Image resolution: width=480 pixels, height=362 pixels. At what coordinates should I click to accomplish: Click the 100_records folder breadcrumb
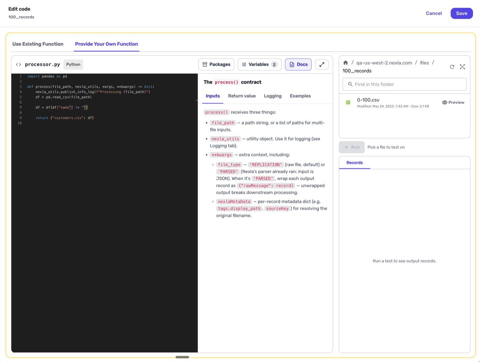tap(357, 71)
